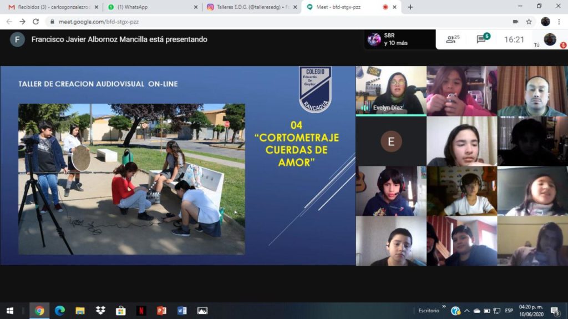Bookmark this page with the star icon
Screen dimensions: 568x319
click(529, 22)
